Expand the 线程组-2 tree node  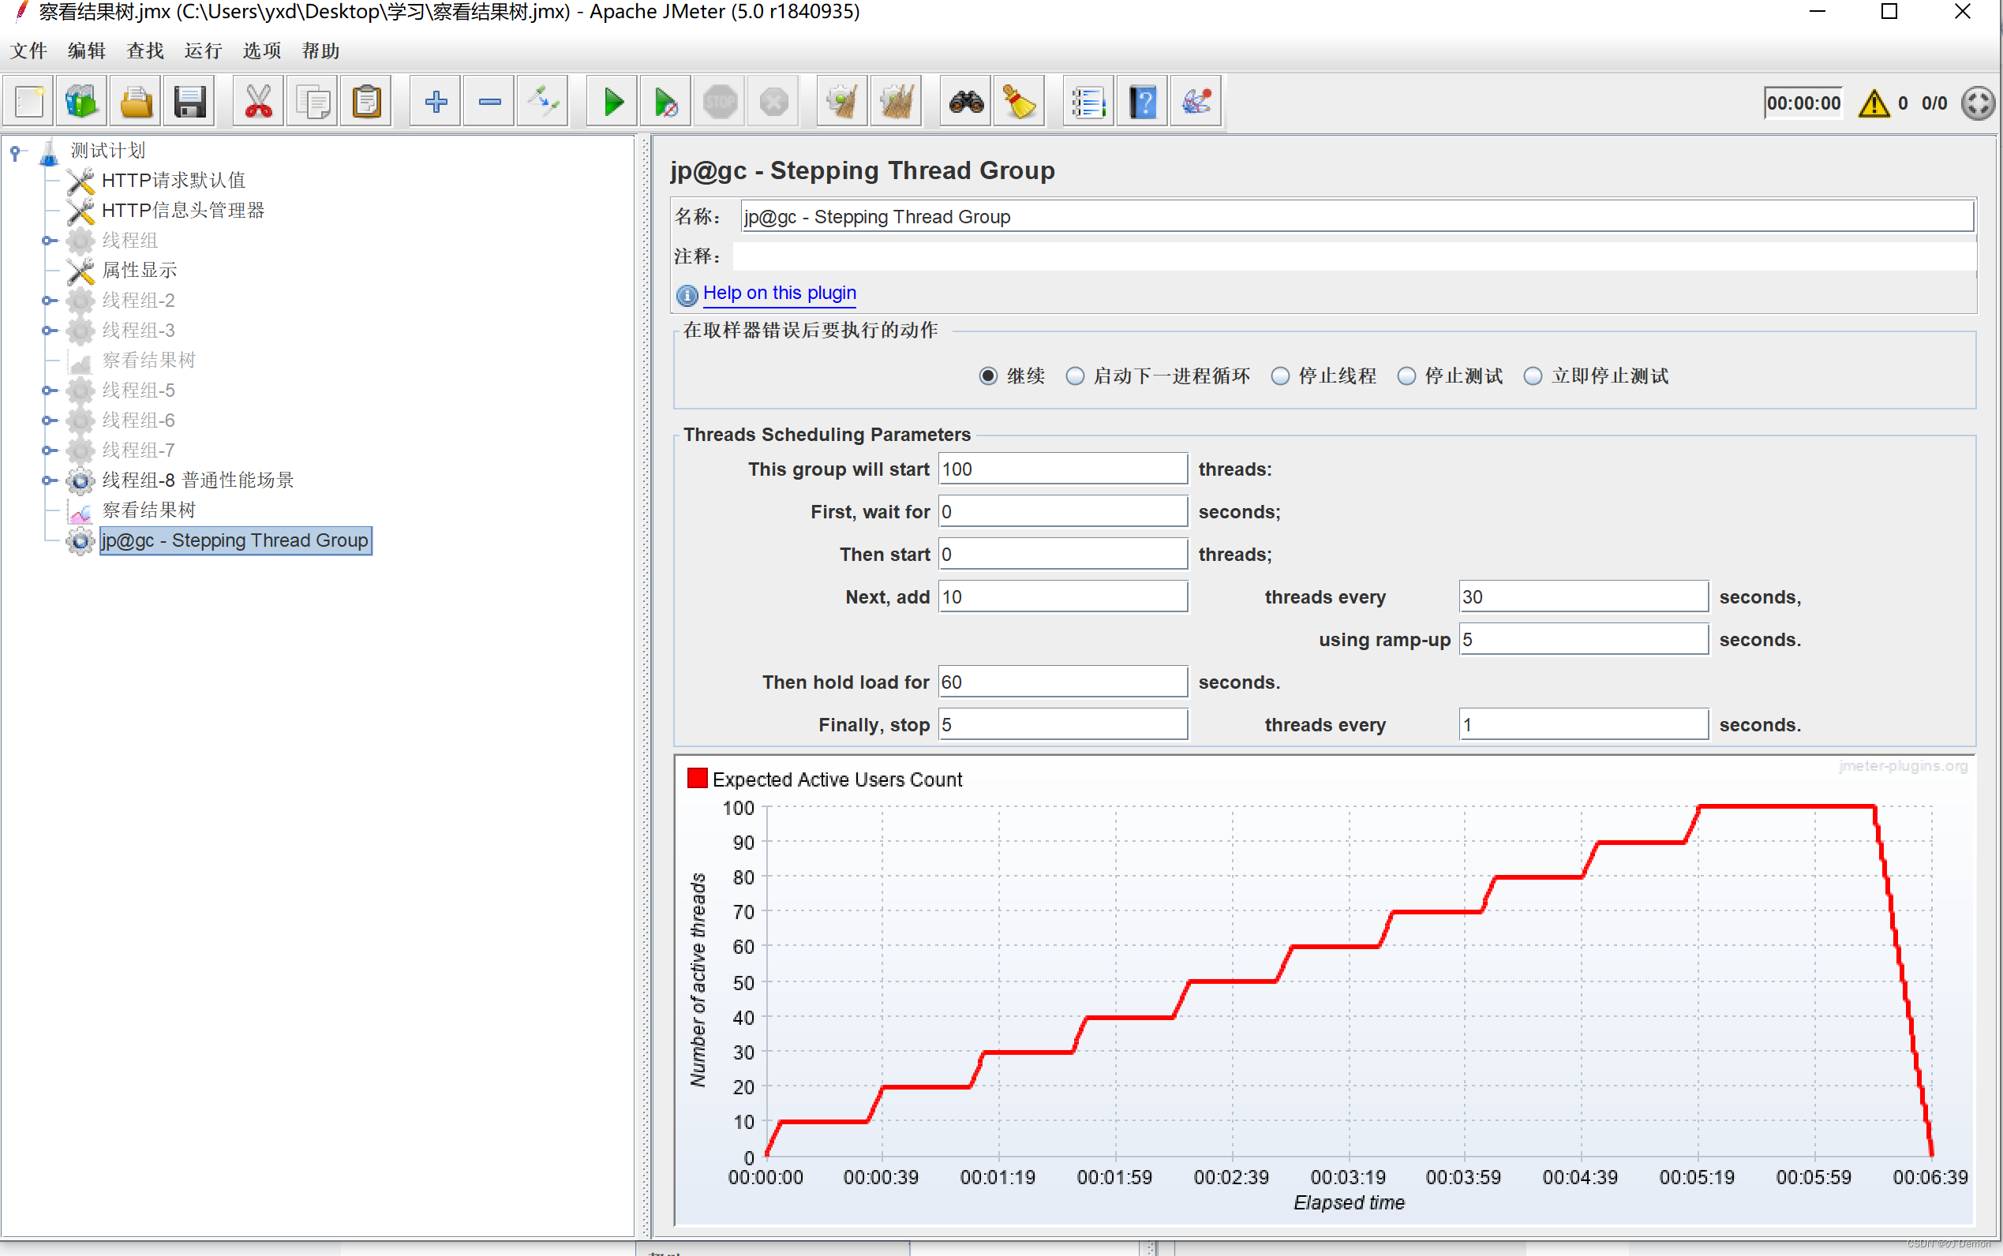click(x=48, y=301)
